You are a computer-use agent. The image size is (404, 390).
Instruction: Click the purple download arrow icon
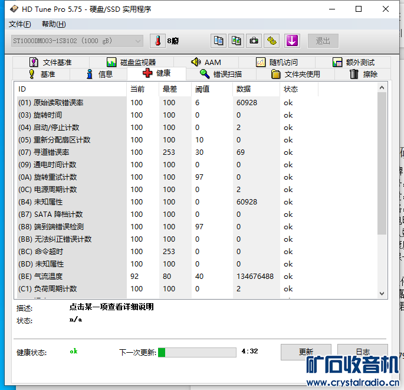(x=292, y=41)
